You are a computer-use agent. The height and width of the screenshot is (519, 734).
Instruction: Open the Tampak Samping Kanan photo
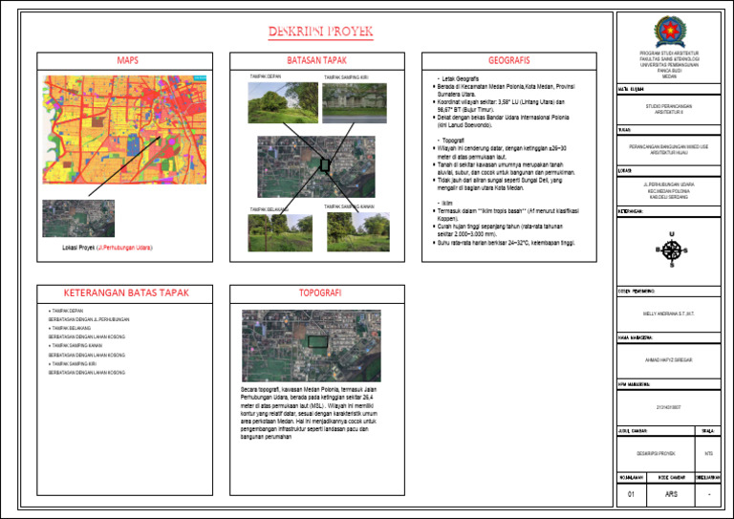(358, 232)
